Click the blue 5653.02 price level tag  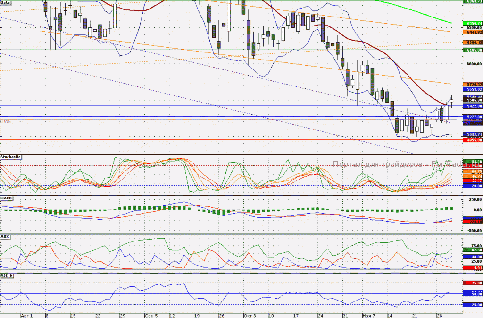pyautogui.click(x=473, y=89)
